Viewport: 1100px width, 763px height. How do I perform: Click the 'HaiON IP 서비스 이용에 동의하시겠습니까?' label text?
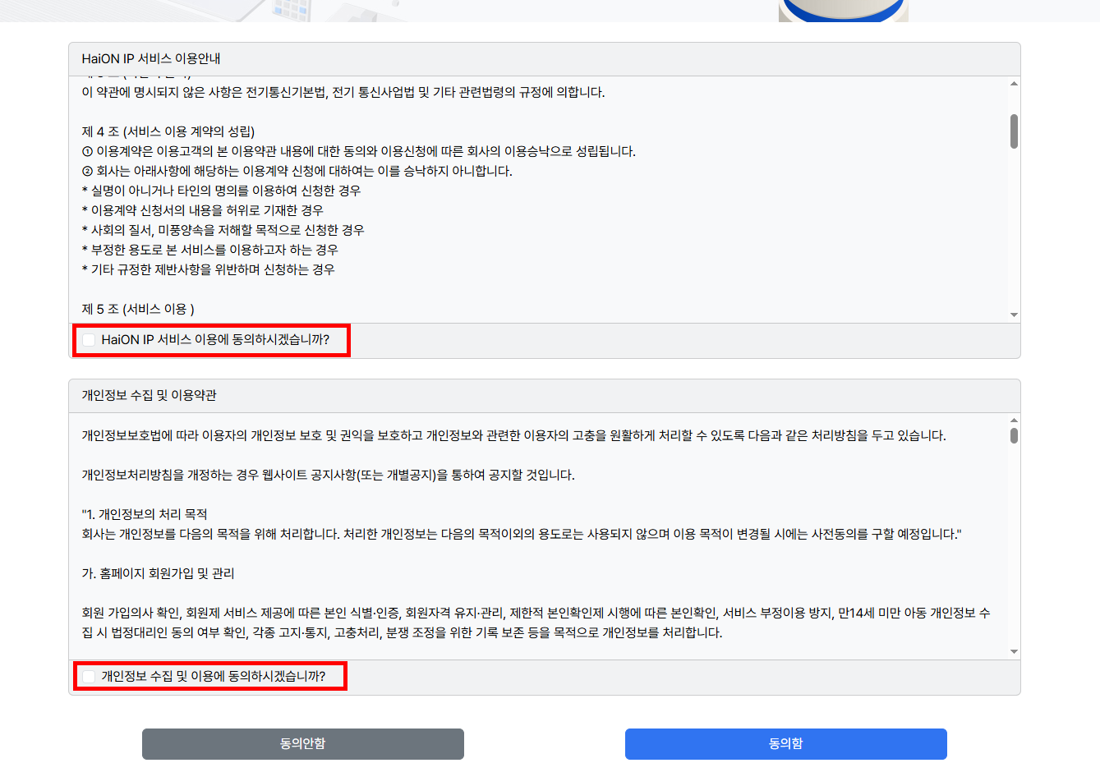click(x=215, y=340)
